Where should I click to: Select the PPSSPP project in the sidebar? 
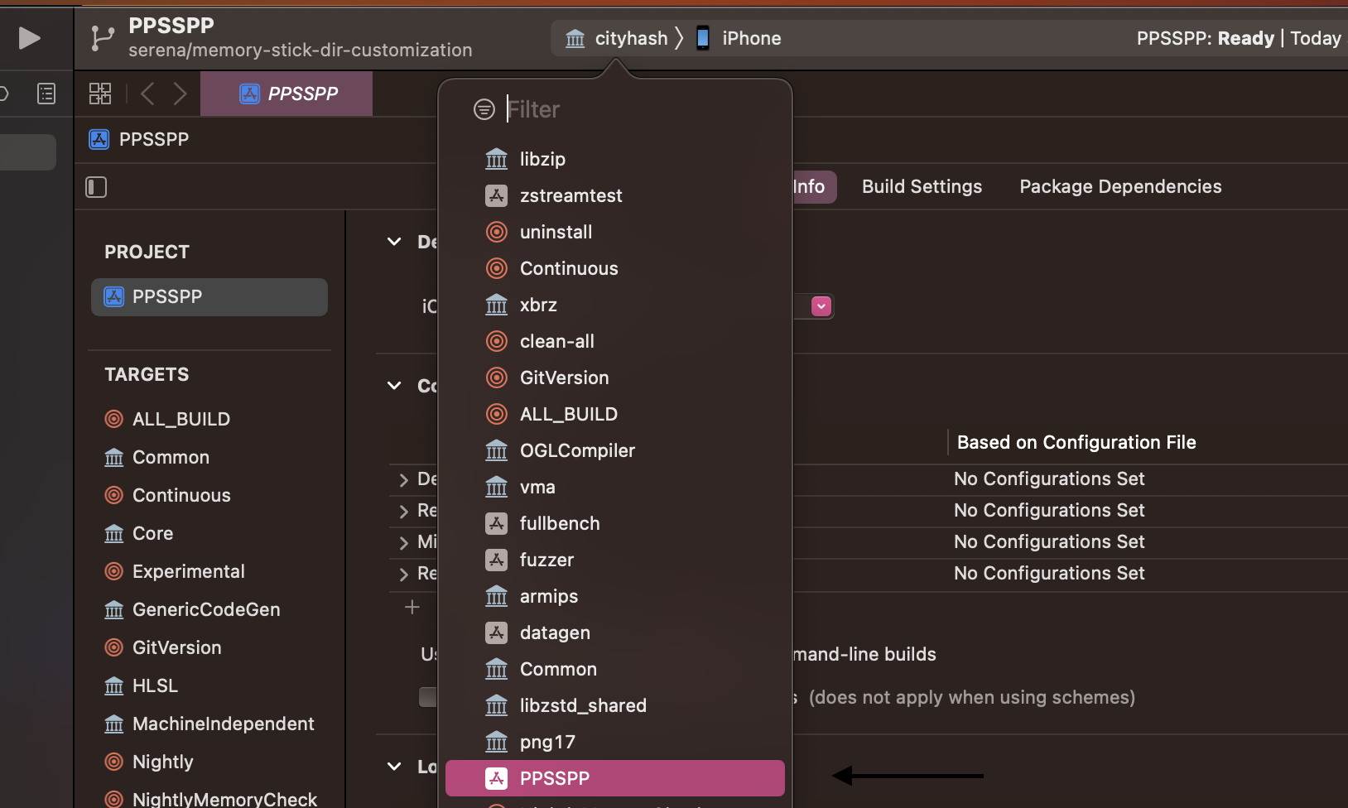pos(209,296)
